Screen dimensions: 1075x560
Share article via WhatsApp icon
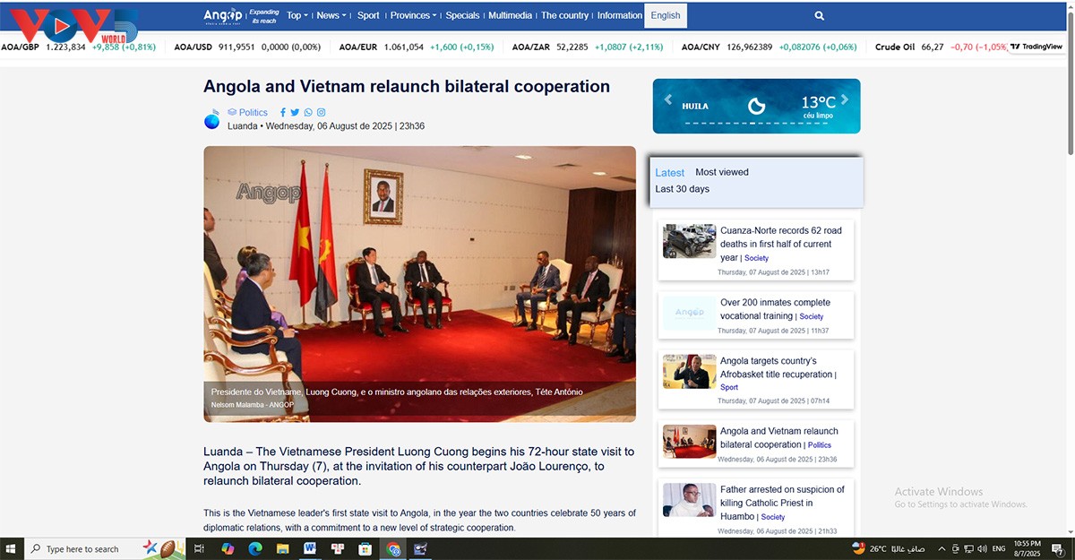[308, 113]
